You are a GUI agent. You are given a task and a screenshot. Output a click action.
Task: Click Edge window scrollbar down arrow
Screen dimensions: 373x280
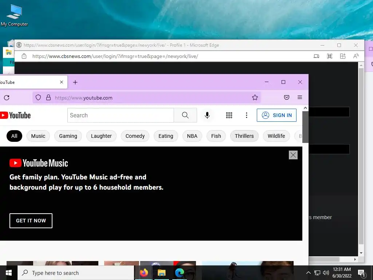tap(361, 253)
